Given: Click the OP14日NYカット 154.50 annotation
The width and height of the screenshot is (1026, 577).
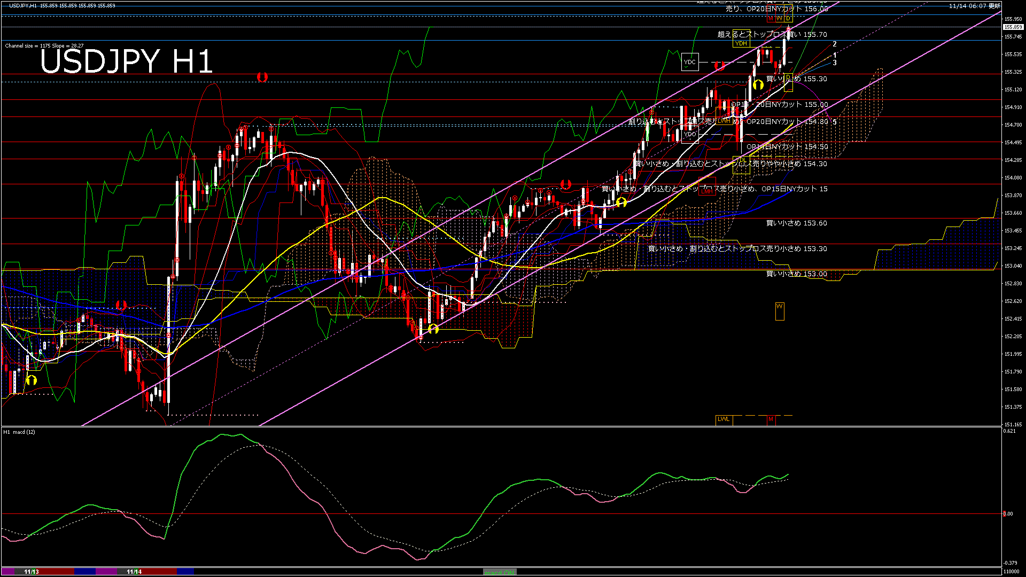Looking at the screenshot, I should pos(787,146).
